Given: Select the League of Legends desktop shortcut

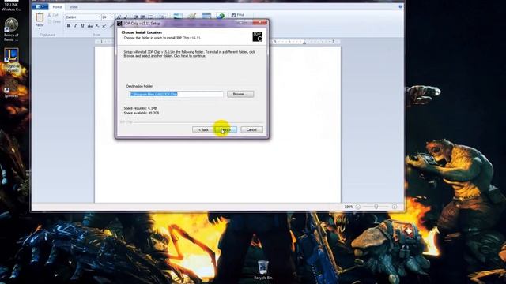Looking at the screenshot, I should click(x=11, y=60).
